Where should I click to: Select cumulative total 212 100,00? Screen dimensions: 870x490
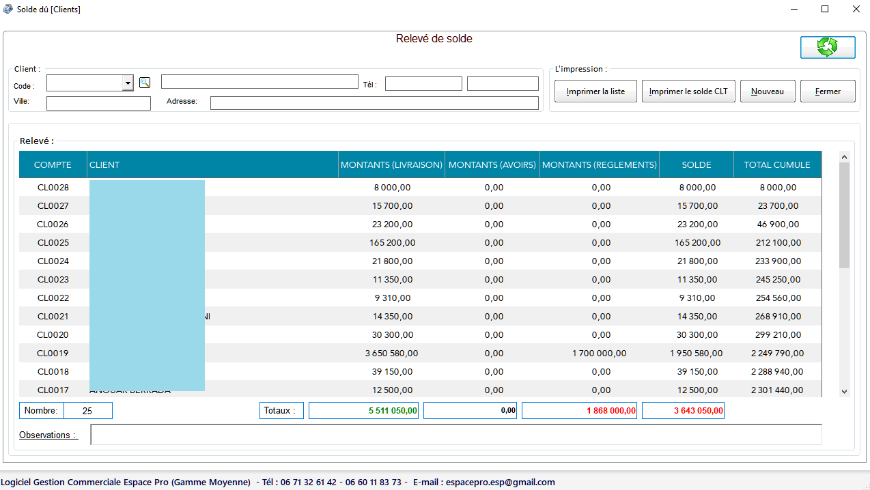[777, 242]
